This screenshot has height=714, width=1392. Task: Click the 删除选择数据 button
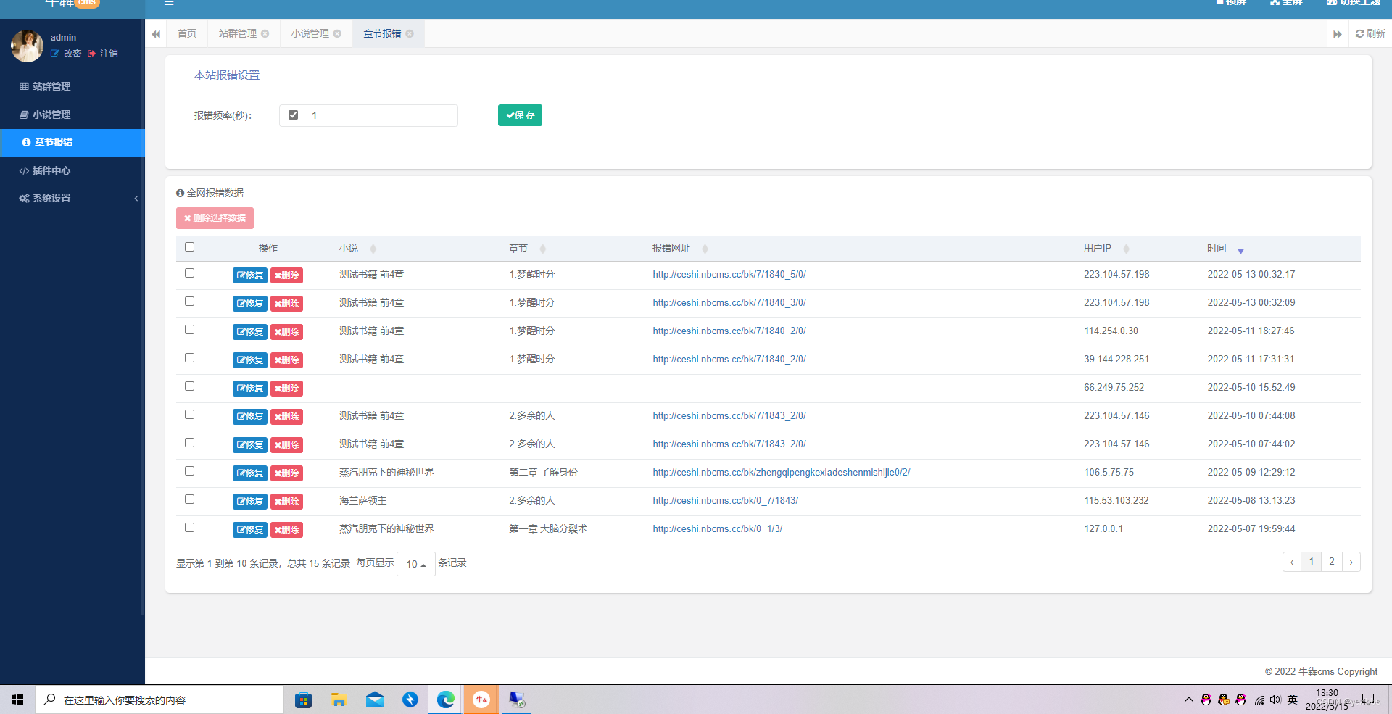tap(215, 218)
